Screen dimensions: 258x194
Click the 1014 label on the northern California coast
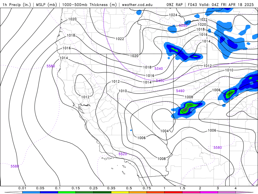click(64, 58)
